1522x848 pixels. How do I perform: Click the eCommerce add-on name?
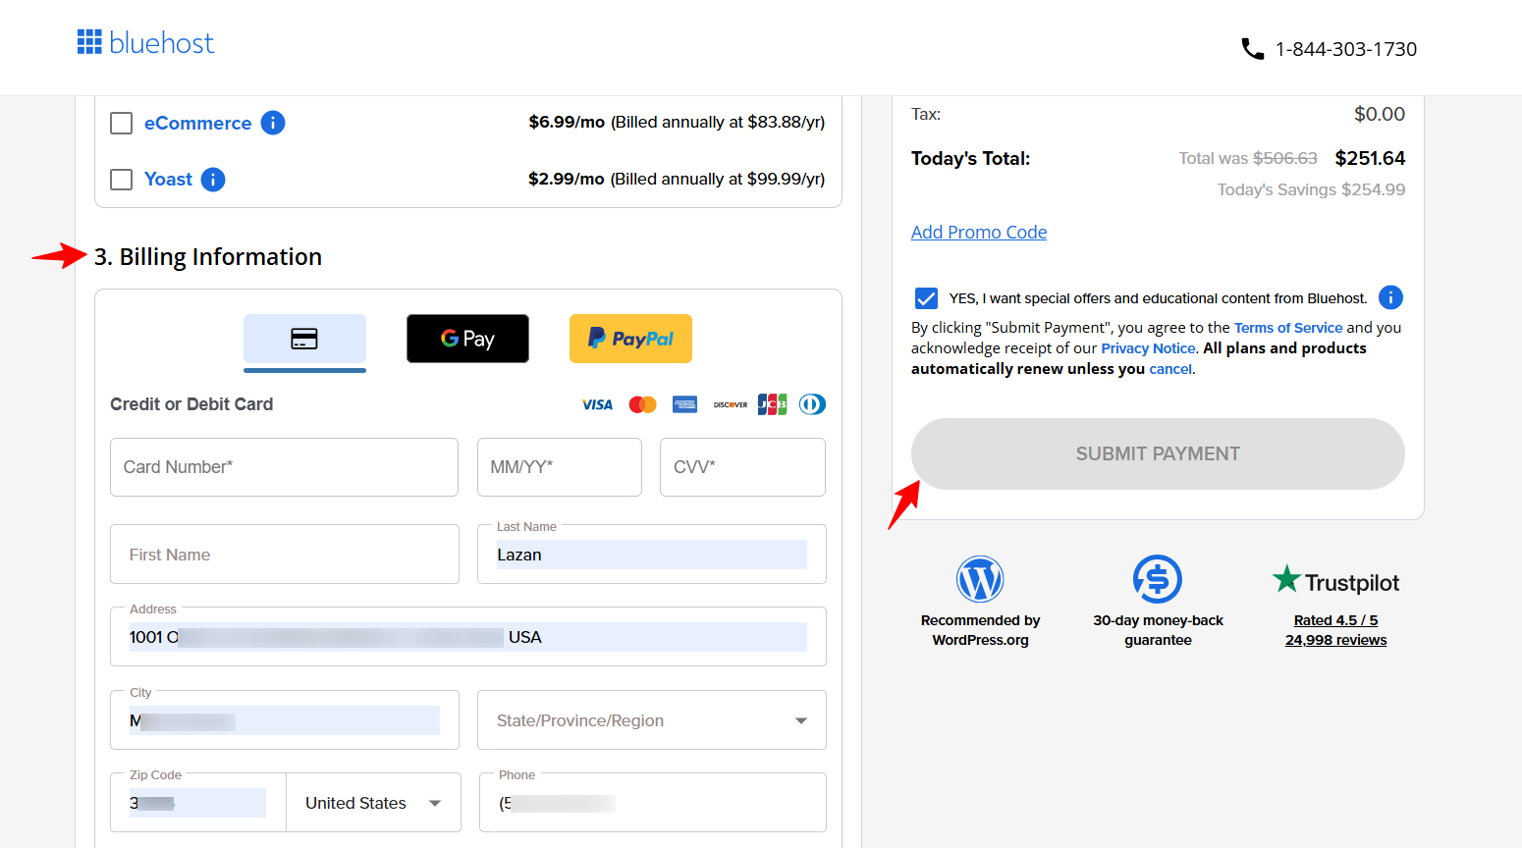[x=197, y=123]
